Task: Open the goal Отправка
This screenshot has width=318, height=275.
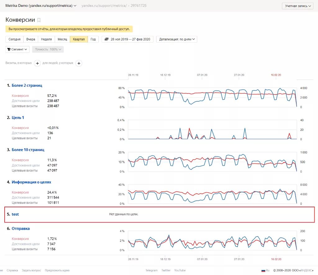Action: click(21, 228)
